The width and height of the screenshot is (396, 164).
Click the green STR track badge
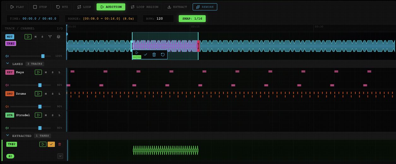click(10, 115)
